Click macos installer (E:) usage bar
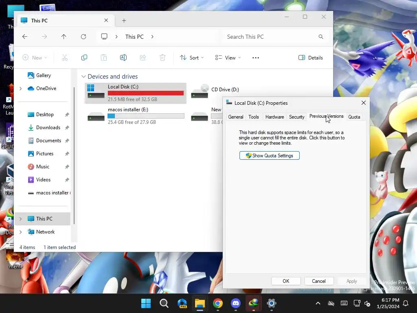417x313 pixels. (x=146, y=116)
